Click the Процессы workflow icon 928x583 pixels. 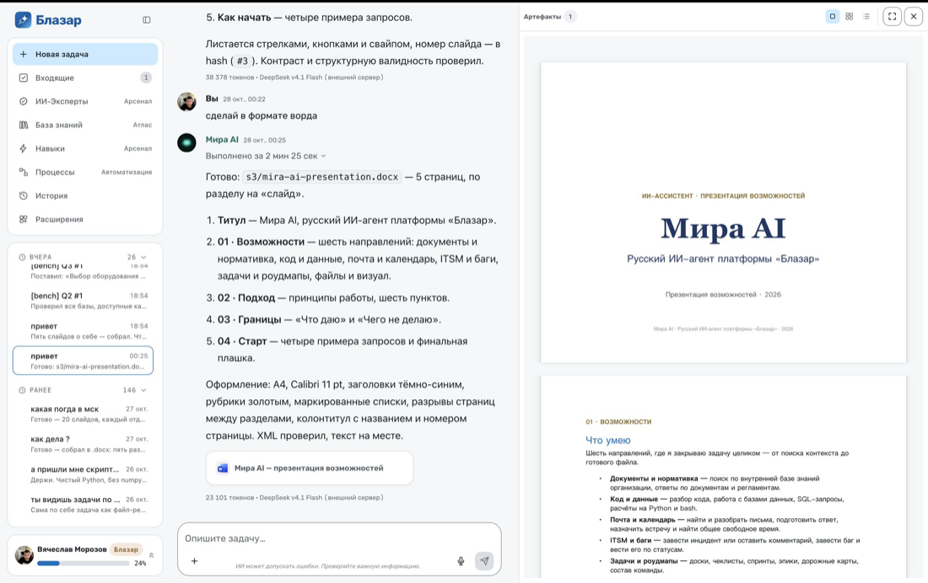click(23, 172)
